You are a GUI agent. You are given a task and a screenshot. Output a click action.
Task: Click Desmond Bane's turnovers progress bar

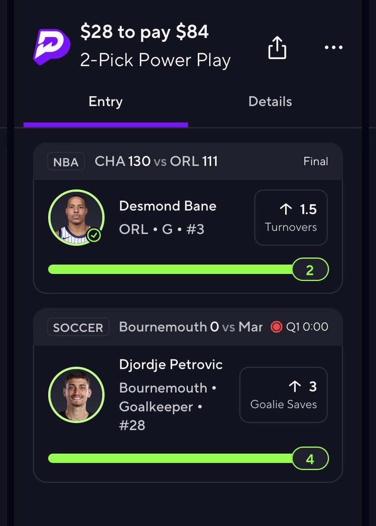pos(171,269)
